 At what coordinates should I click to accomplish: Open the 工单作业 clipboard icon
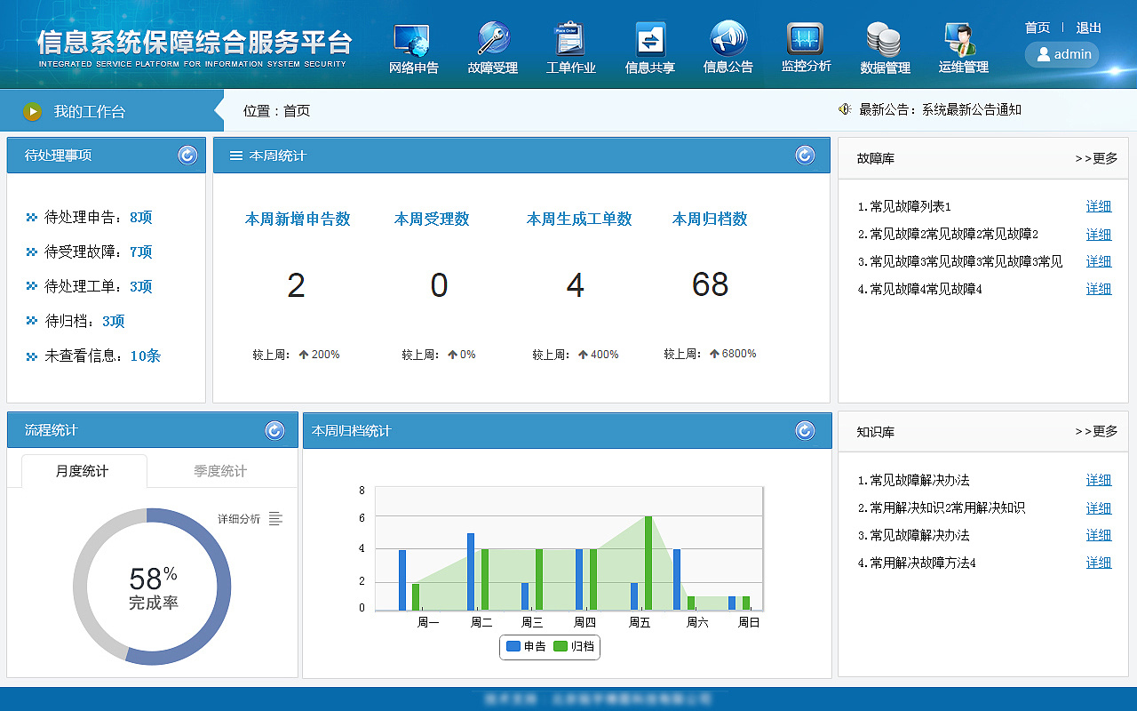click(570, 39)
